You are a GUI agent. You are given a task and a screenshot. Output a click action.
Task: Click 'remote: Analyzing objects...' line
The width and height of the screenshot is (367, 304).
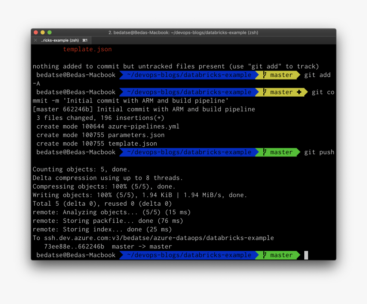tap(112, 212)
